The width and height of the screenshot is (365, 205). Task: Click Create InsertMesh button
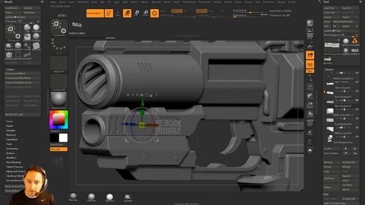coord(22,73)
